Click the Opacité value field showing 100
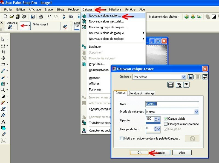219x163 pixels. point(150,119)
